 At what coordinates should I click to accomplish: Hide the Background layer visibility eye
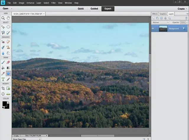(153, 29)
